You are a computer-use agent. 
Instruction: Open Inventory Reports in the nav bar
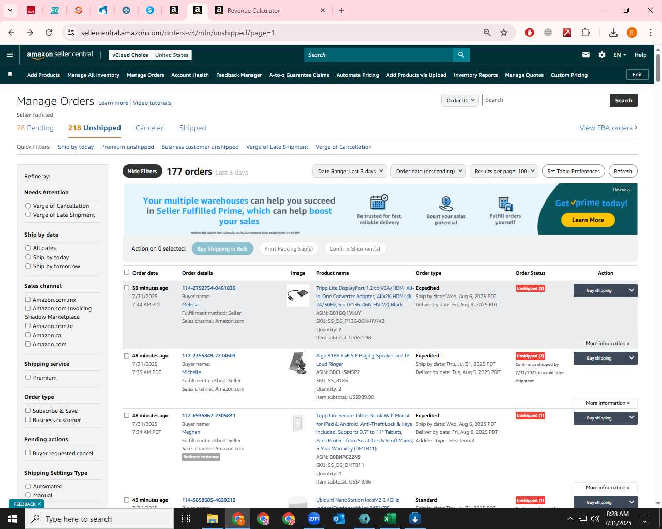coord(475,75)
